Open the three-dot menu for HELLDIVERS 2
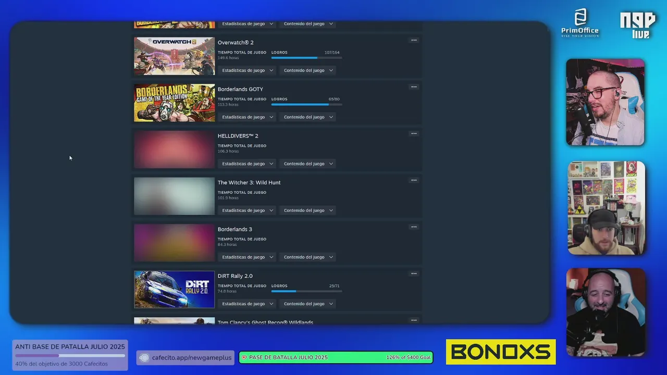The image size is (667, 375). [x=414, y=134]
